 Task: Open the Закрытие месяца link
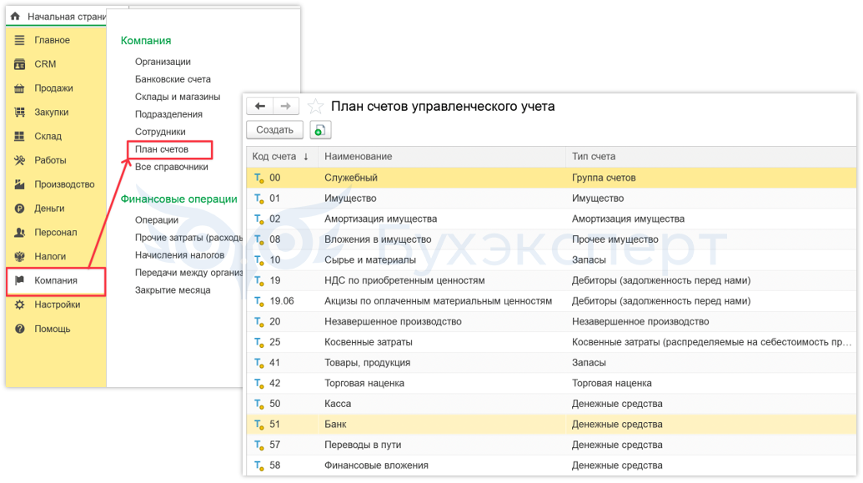point(173,290)
